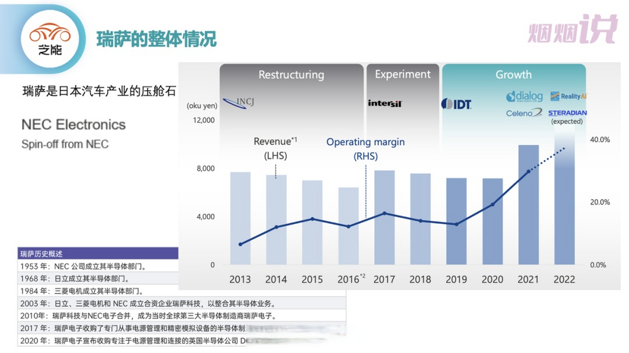This screenshot has width=629, height=353.
Task: Click the Dialog semiconductor logo
Action: click(524, 97)
